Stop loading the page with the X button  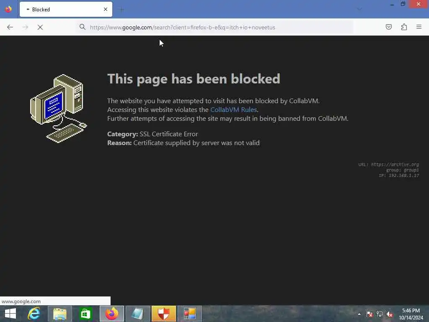[x=40, y=27]
